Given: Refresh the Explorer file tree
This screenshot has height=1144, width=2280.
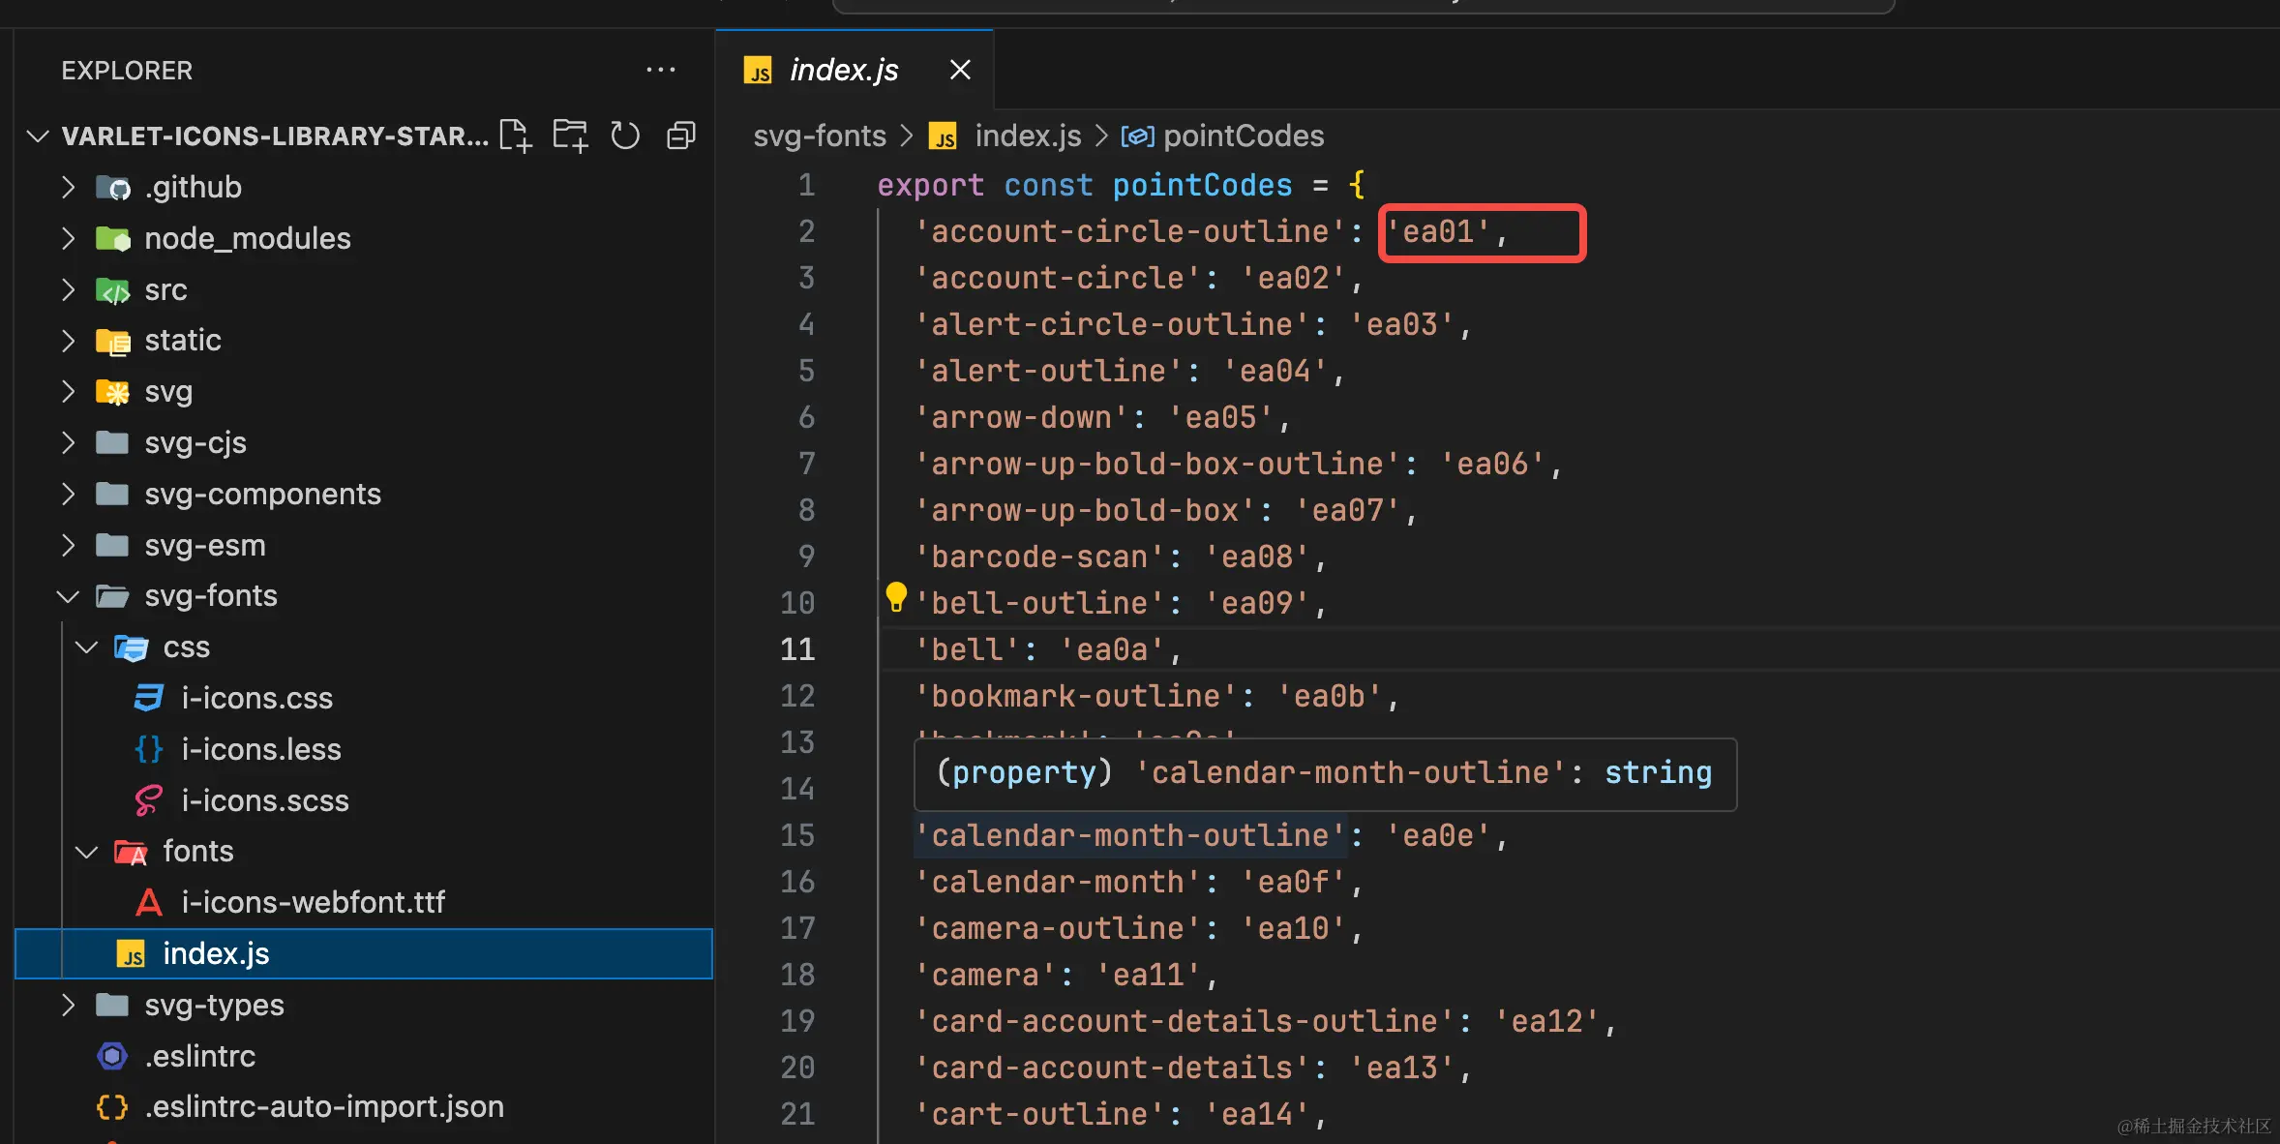Looking at the screenshot, I should point(625,135).
